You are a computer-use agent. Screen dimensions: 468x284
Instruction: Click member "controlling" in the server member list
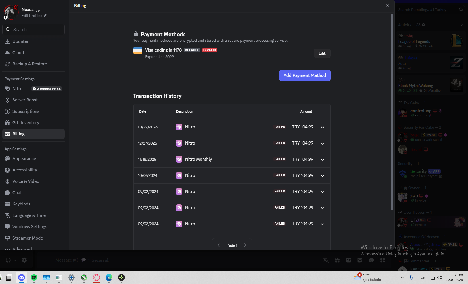[431, 113]
